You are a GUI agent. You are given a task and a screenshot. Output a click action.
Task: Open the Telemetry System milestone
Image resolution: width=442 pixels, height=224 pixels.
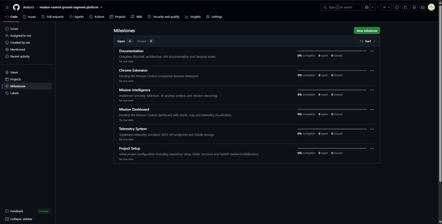pyautogui.click(x=133, y=129)
